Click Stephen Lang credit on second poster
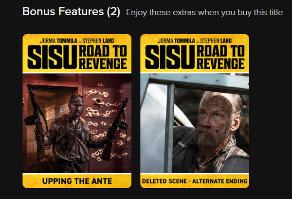 (216, 40)
